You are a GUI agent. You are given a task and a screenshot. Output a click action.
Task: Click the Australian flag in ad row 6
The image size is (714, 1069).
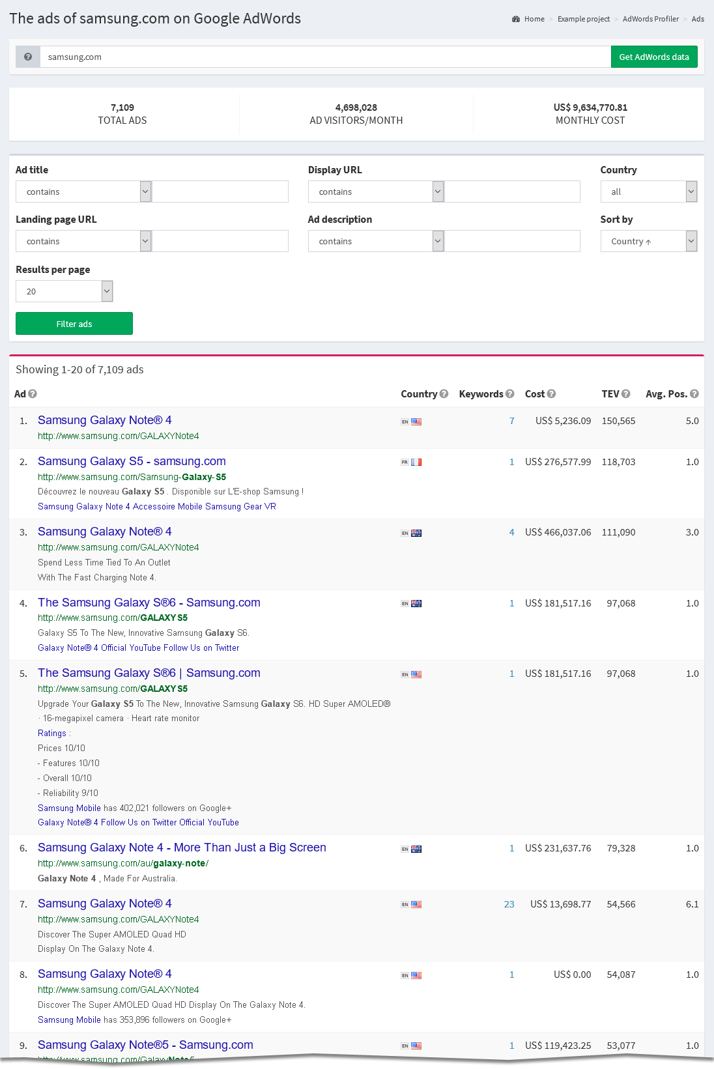pos(416,849)
